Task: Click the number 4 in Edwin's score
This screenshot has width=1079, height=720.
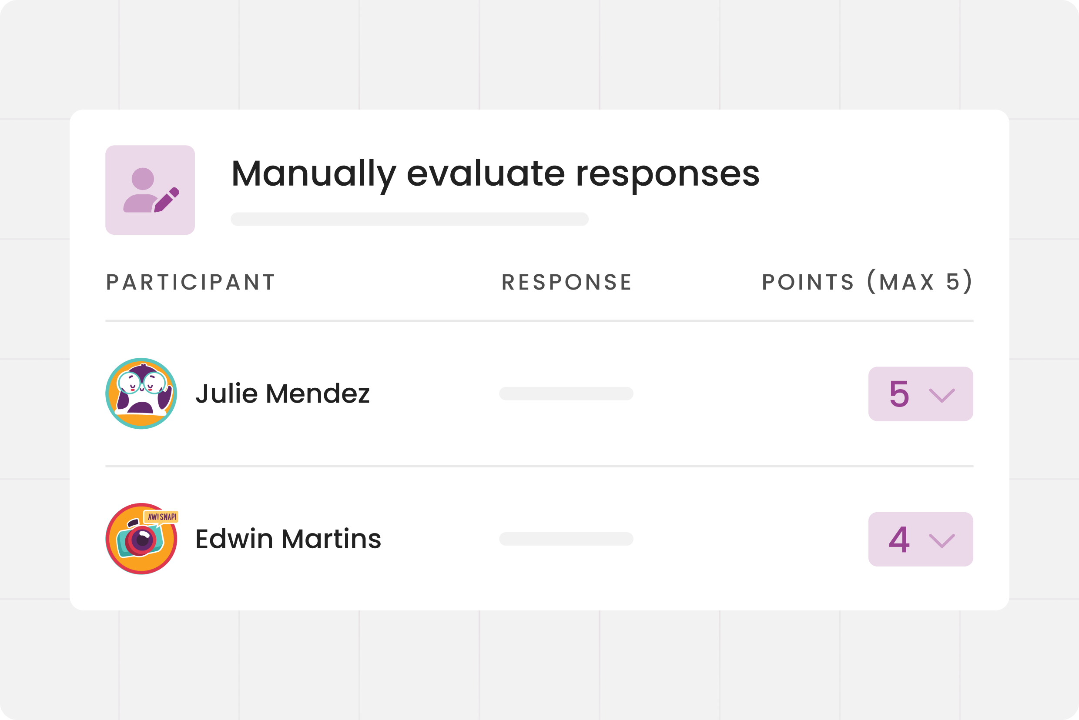Action: (x=899, y=539)
